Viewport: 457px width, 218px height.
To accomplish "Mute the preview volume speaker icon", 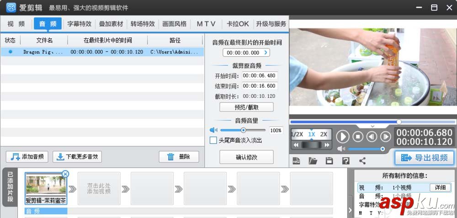I will click(341, 149).
